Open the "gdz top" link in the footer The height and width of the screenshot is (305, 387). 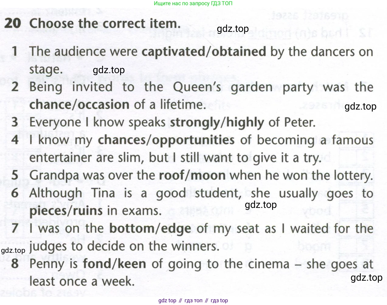click(167, 300)
